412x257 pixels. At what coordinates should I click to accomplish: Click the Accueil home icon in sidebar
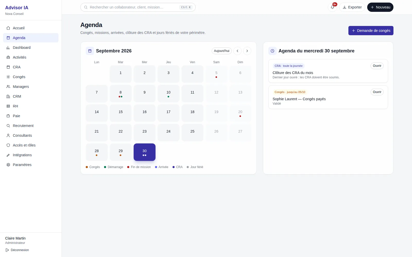(8, 28)
